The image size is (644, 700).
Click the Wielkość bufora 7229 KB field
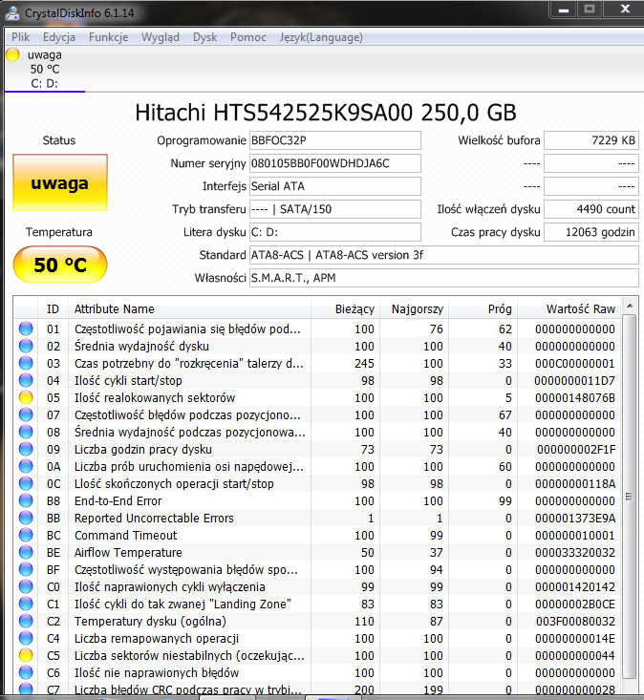click(591, 140)
